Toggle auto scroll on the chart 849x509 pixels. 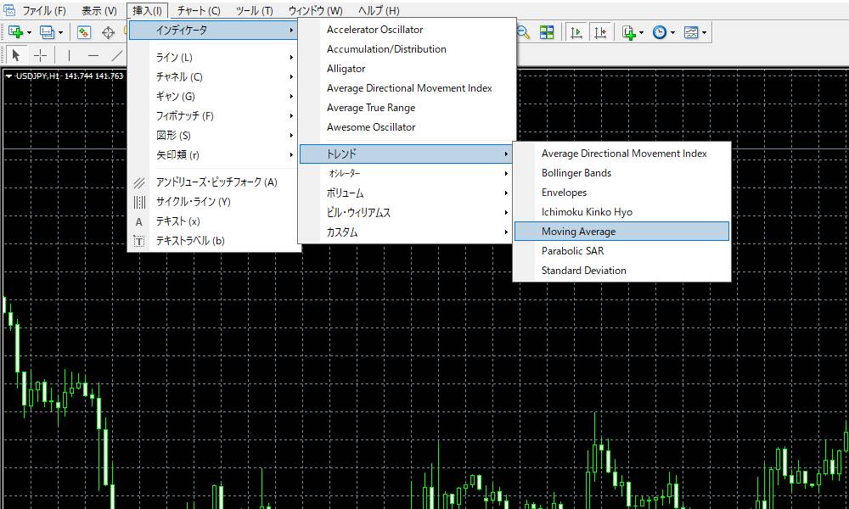(x=576, y=31)
